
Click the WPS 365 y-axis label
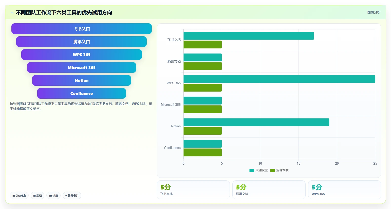[174, 83]
